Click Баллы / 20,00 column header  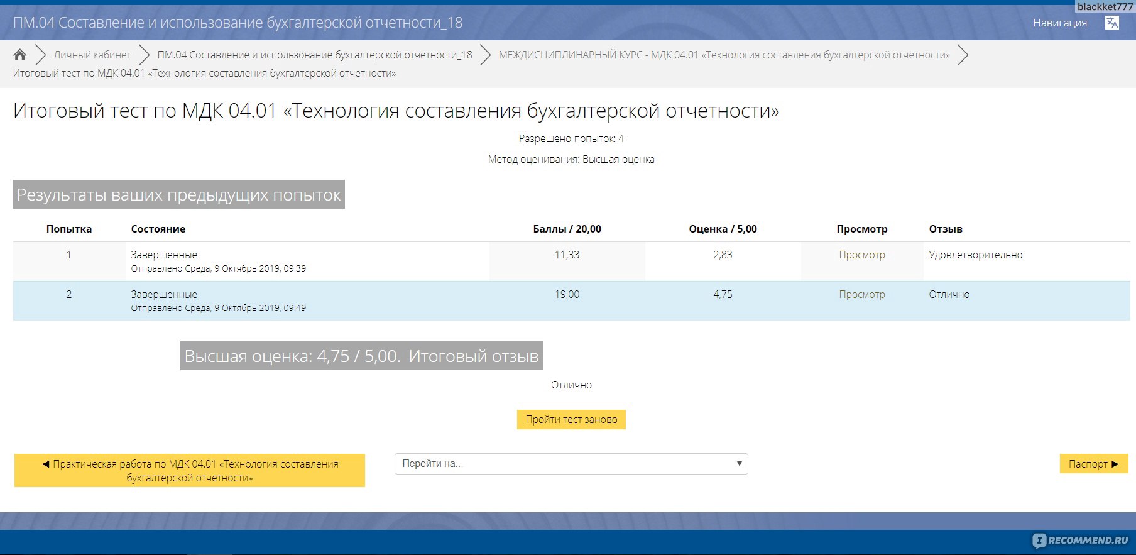(567, 229)
